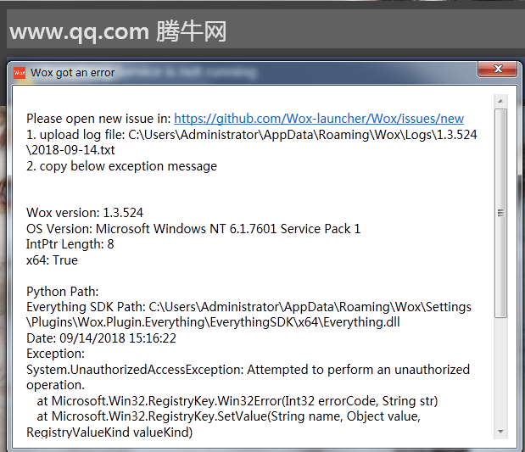Image resolution: width=525 pixels, height=452 pixels.
Task: Click the vertical scrollbar thumb
Action: [x=500, y=213]
